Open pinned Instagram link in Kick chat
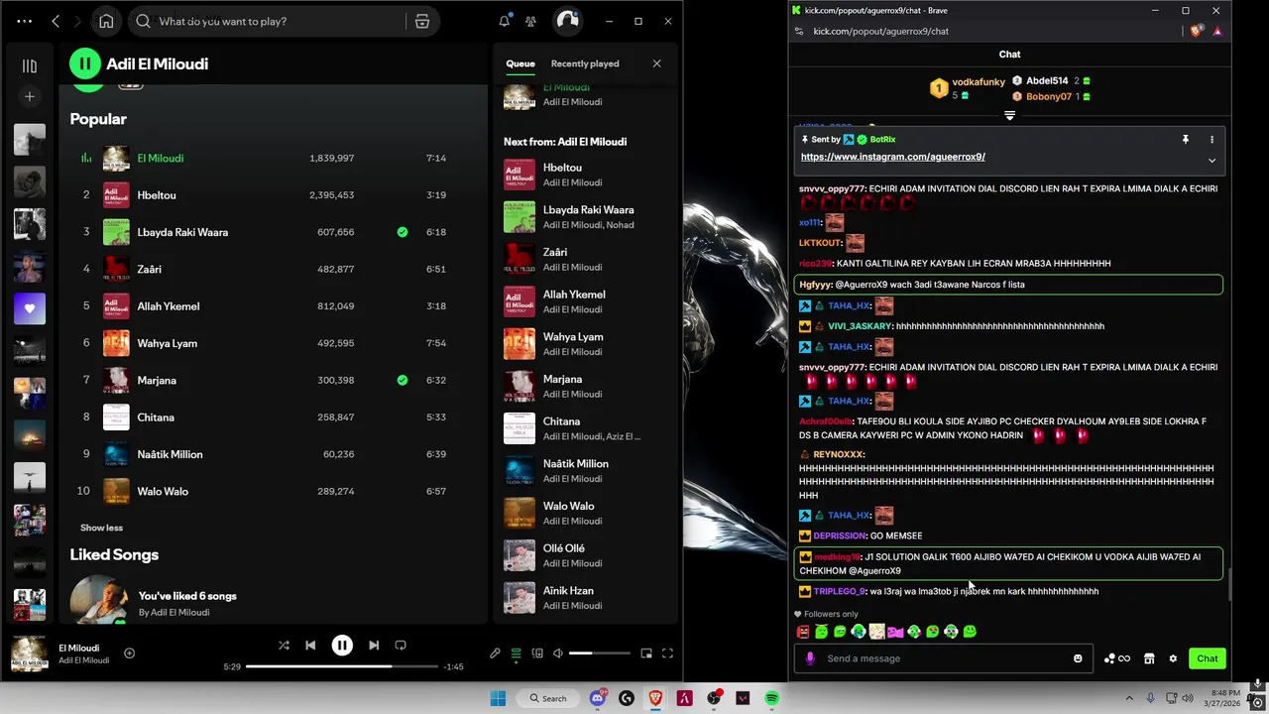1269x714 pixels. 892,157
